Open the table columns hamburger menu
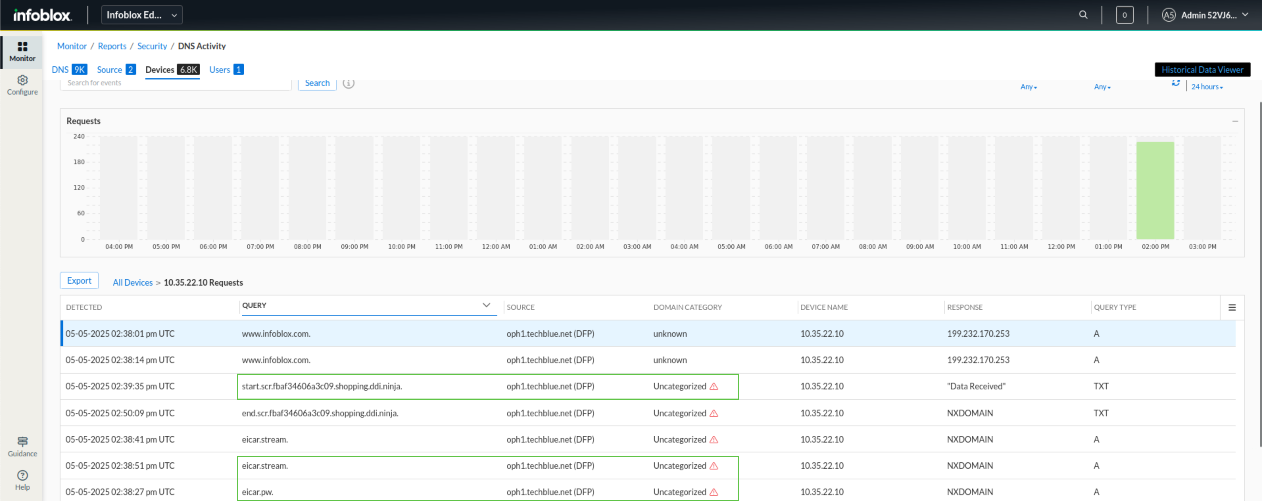The width and height of the screenshot is (1262, 501). tap(1232, 307)
